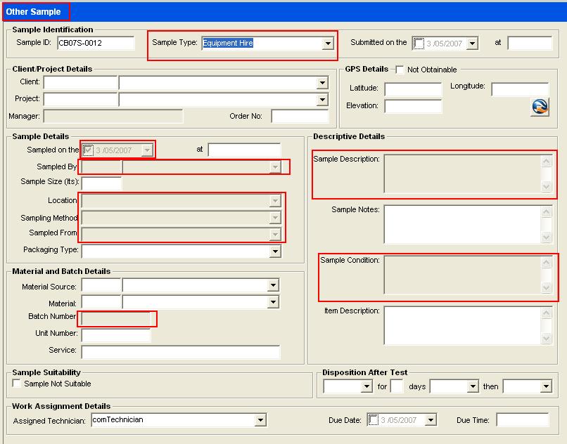Open the Due Date calendar dropdown
The width and height of the screenshot is (567, 444).
coord(430,420)
